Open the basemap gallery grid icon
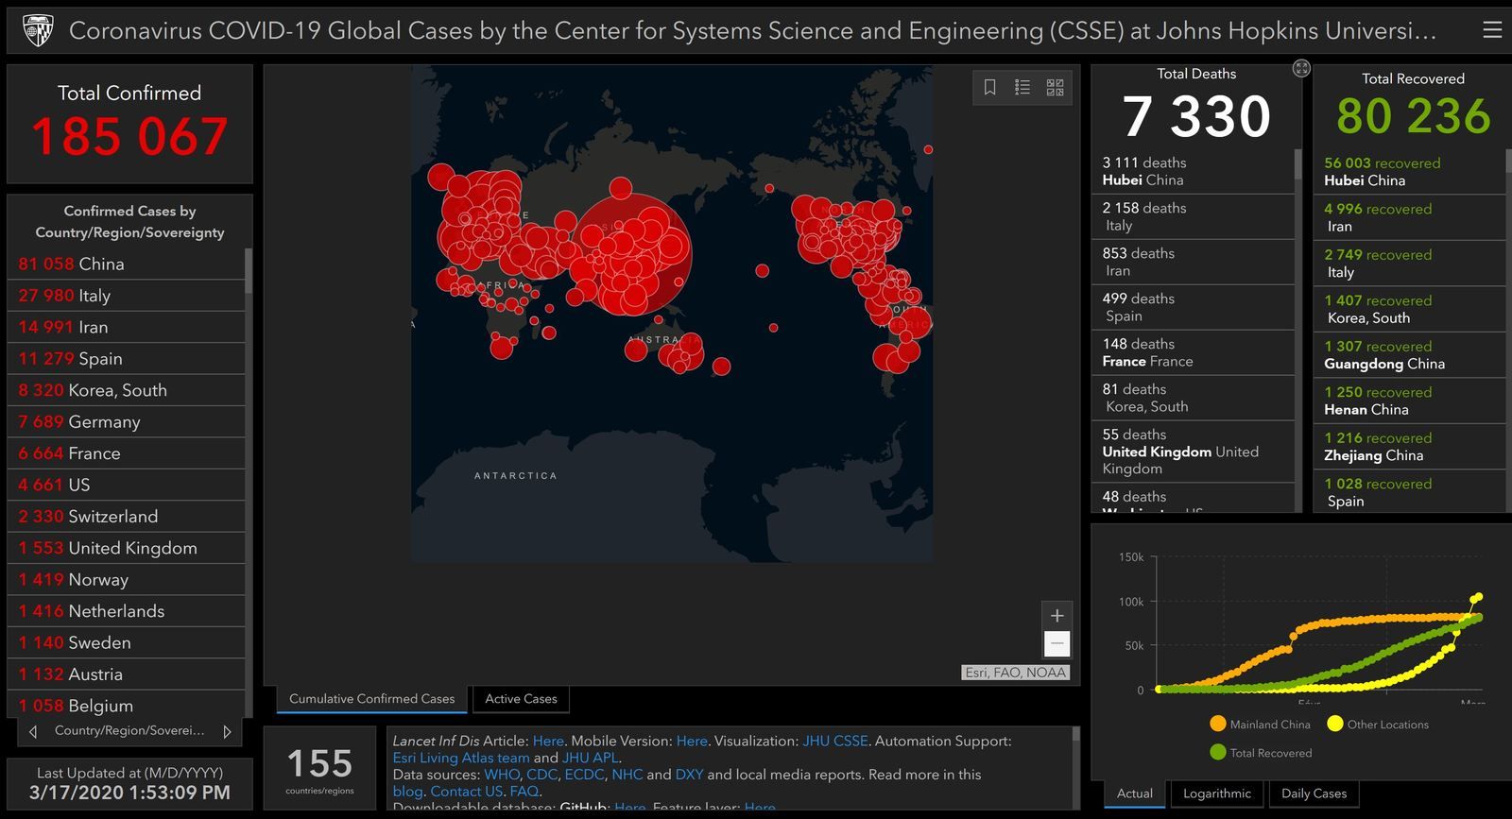The width and height of the screenshot is (1512, 819). tap(1055, 88)
